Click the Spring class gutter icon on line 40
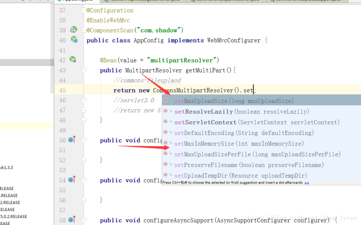 click(74, 40)
